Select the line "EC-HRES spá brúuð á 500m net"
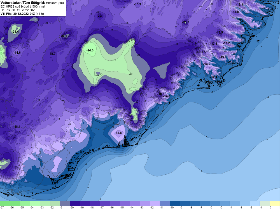Screen dimensions: 280x209 point(23,6)
